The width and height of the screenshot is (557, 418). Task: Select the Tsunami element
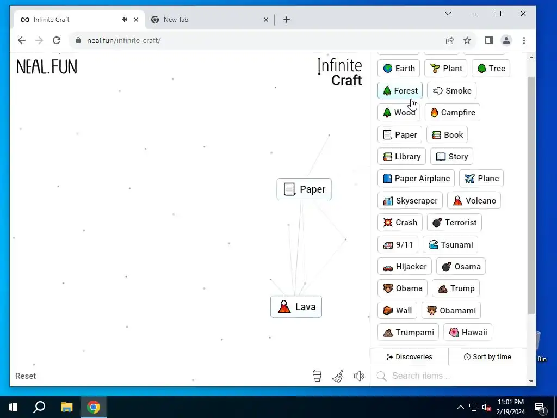(450, 244)
